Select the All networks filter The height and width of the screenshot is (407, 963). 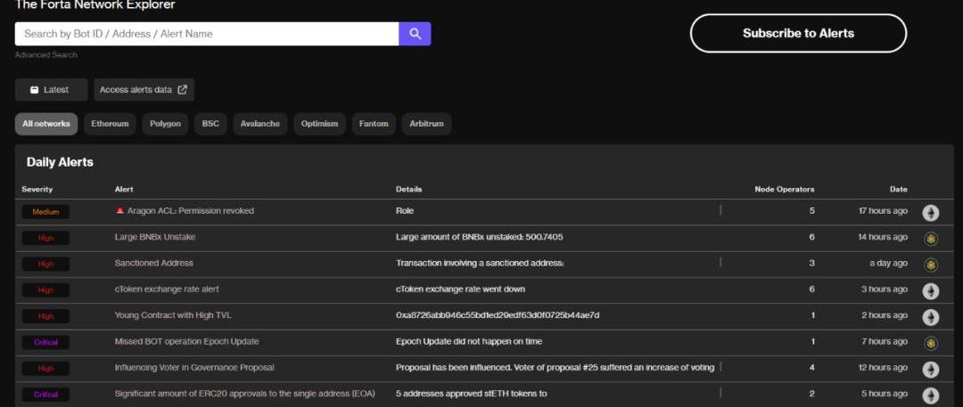46,124
